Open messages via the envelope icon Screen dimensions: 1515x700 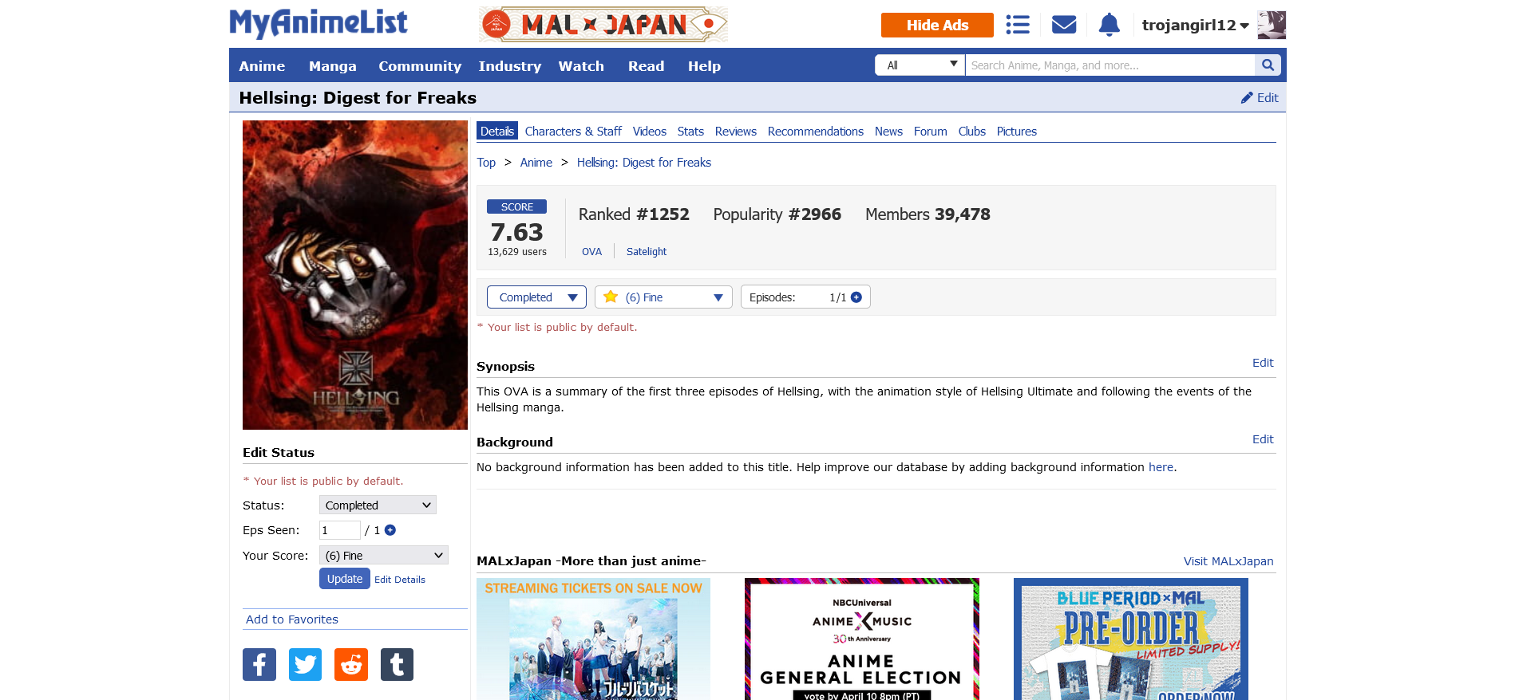pos(1063,25)
